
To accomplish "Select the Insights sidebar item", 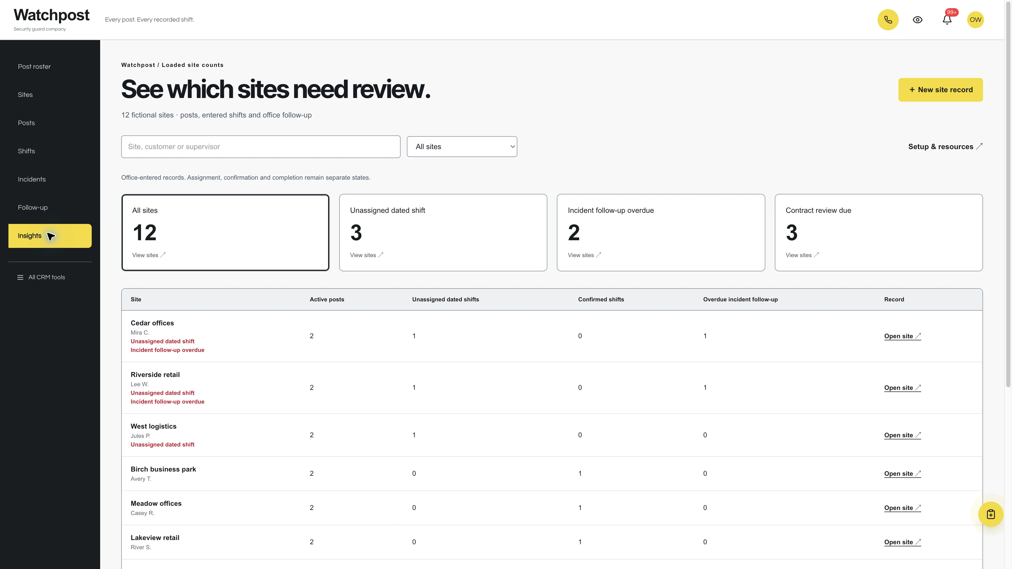I will point(50,236).
